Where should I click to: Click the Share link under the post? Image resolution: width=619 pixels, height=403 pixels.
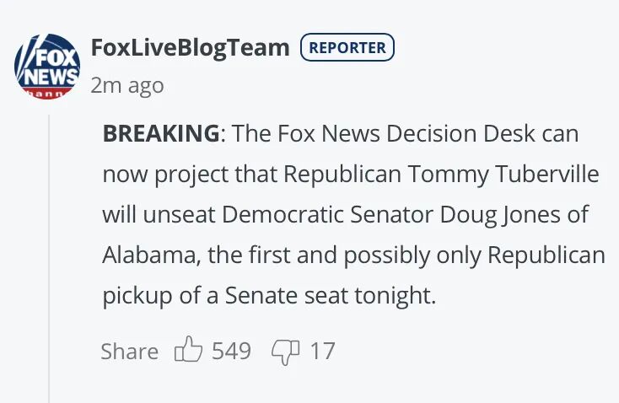(x=129, y=351)
